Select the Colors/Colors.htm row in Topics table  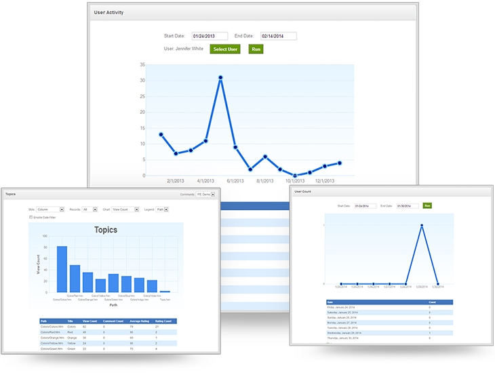[108, 327]
